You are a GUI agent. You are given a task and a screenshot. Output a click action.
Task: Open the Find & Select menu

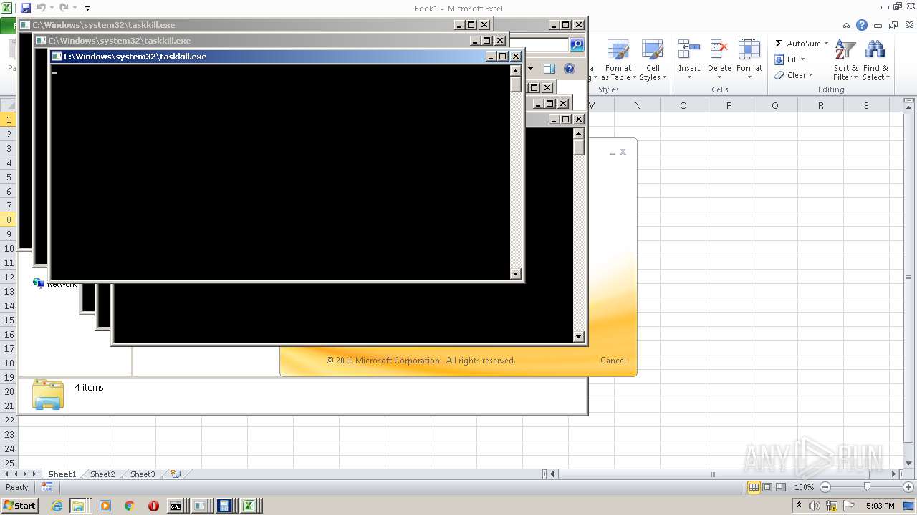click(875, 61)
